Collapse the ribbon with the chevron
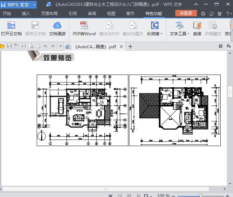Screen dimensions: 233x197 pos(196,4)
